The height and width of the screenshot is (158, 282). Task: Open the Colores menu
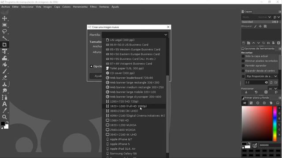tap(67, 7)
